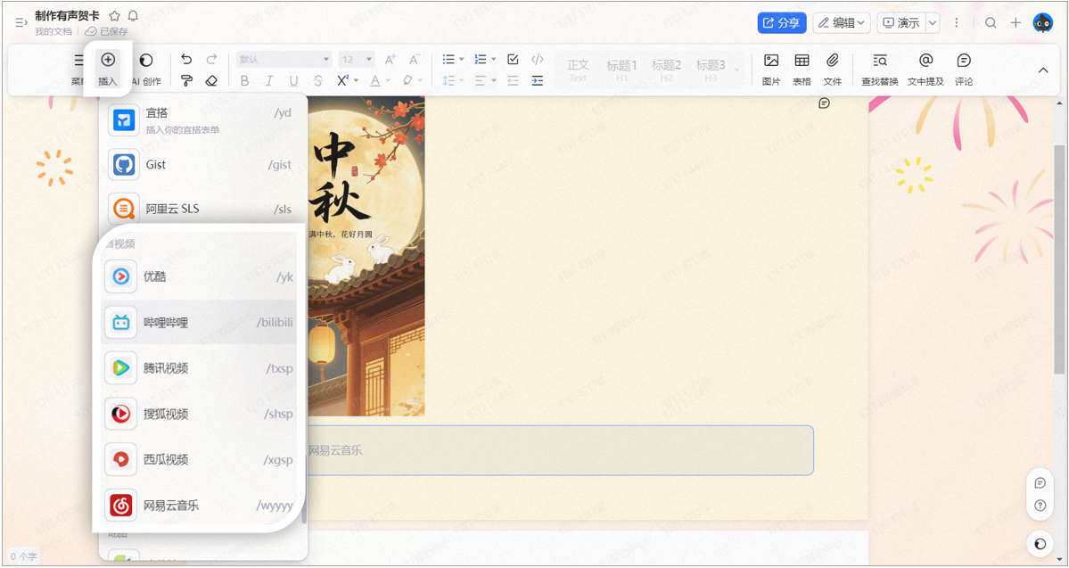Image resolution: width=1069 pixels, height=568 pixels.
Task: Insert a table
Action: (x=802, y=70)
